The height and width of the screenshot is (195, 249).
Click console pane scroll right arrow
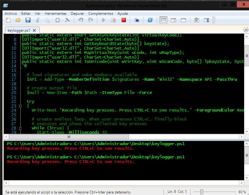pyautogui.click(x=241, y=183)
